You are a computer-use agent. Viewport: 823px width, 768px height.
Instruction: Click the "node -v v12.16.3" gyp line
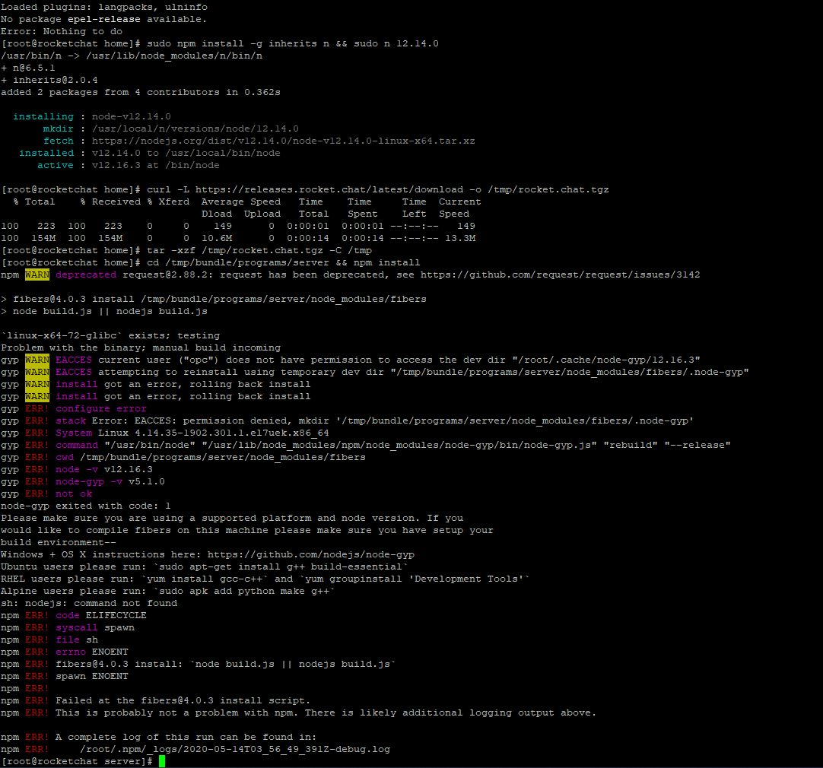[x=77, y=469]
